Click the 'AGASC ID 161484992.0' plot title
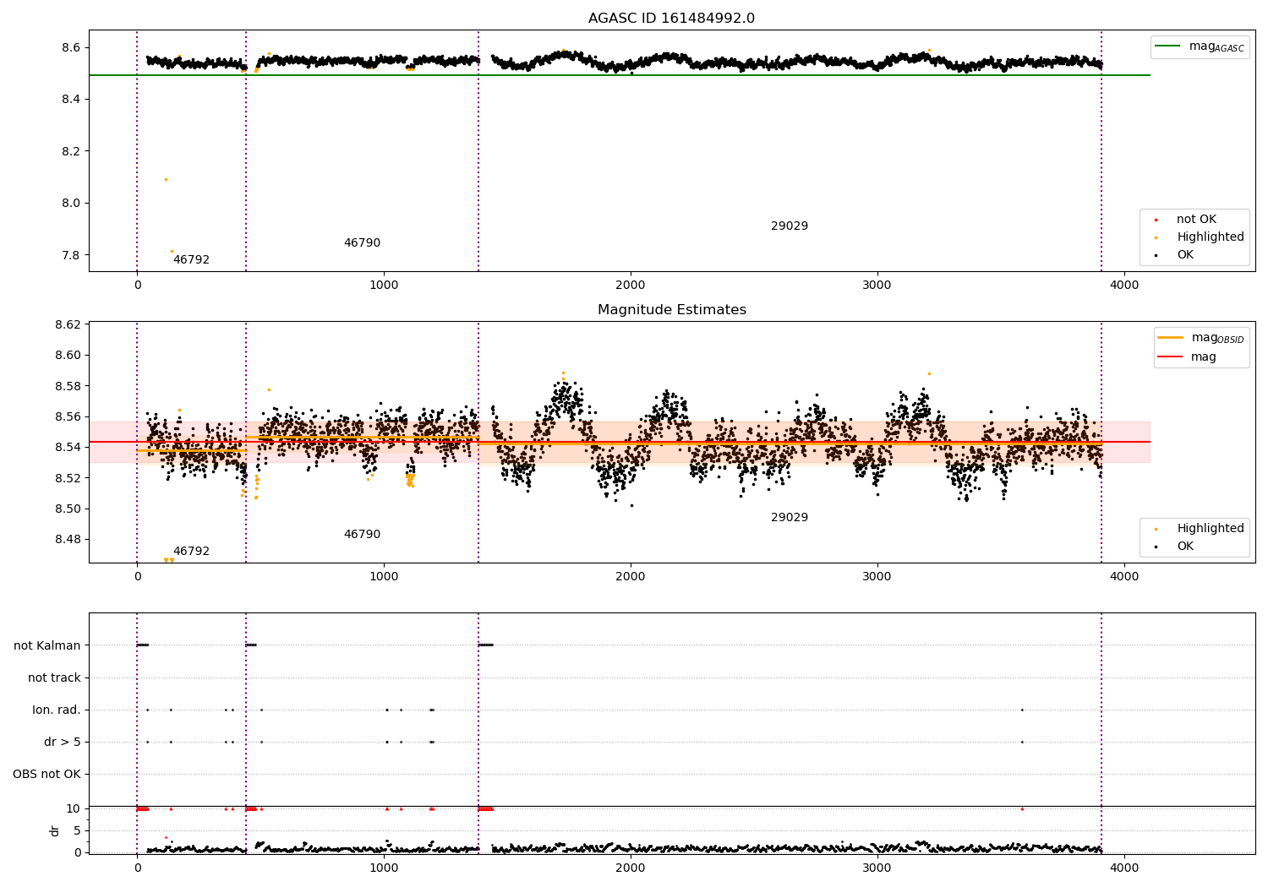 tap(671, 19)
